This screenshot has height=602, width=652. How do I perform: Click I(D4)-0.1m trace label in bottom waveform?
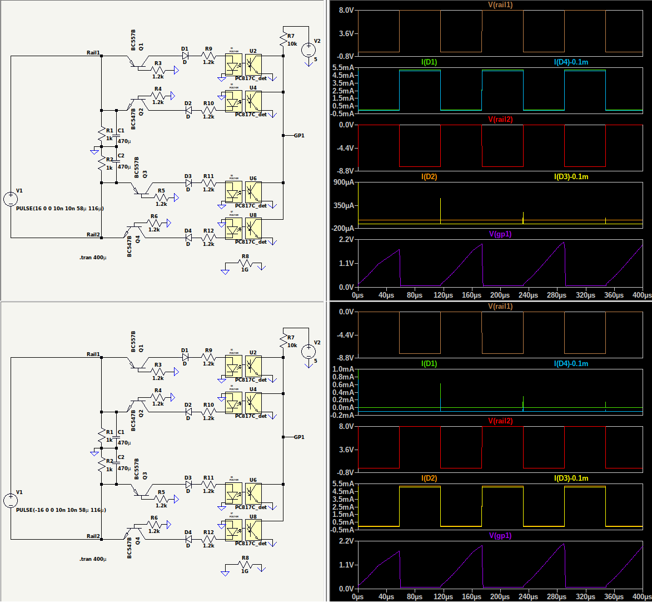pyautogui.click(x=571, y=363)
